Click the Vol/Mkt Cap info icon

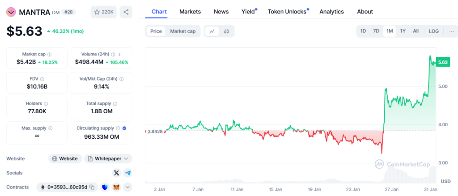[121, 79]
